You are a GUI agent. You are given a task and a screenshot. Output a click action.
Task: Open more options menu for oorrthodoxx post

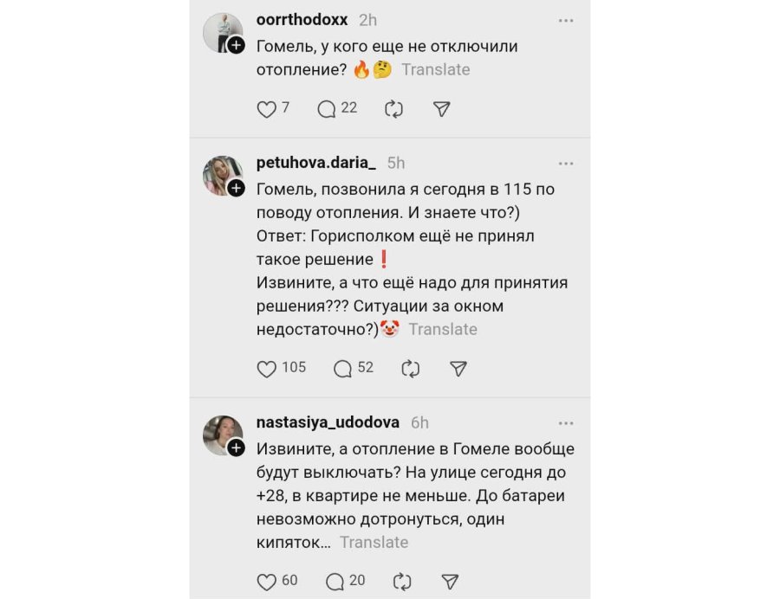pos(566,21)
